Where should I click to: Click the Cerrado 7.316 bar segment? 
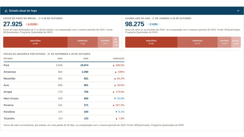point(83,42)
